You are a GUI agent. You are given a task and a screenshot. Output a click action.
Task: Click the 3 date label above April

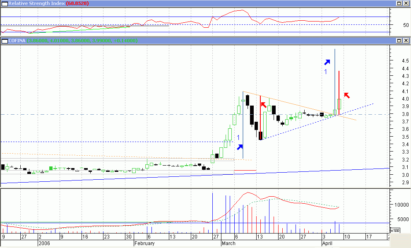click(324, 237)
